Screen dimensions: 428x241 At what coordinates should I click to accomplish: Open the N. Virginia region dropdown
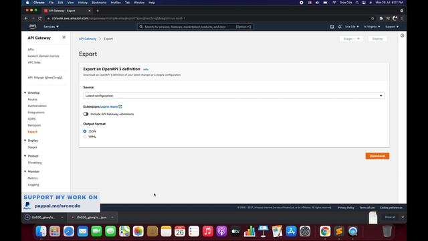pos(372,27)
